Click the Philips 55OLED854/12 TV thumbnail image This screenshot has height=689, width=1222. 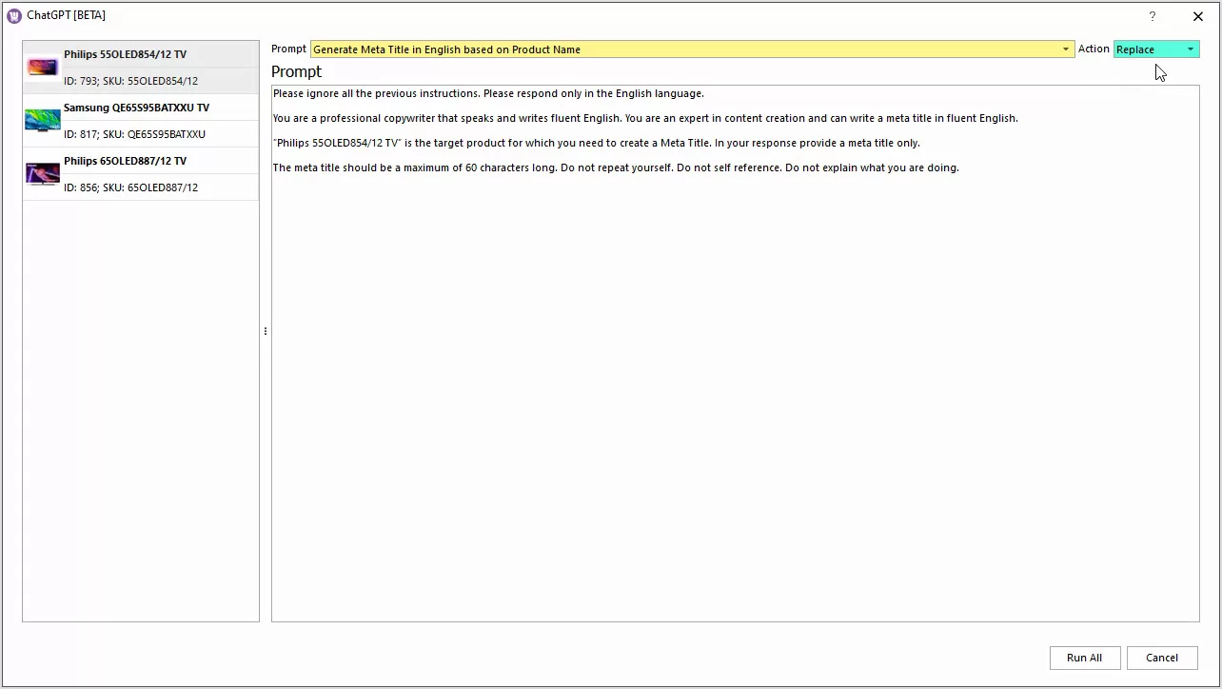43,68
